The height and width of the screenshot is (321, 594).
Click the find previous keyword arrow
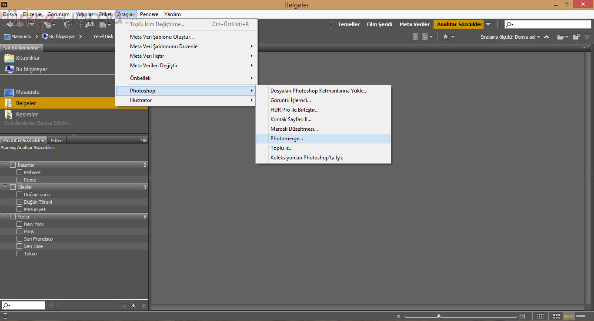(x=50, y=305)
